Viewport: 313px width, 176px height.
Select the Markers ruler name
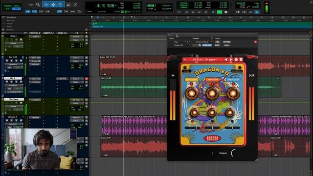tap(10, 30)
